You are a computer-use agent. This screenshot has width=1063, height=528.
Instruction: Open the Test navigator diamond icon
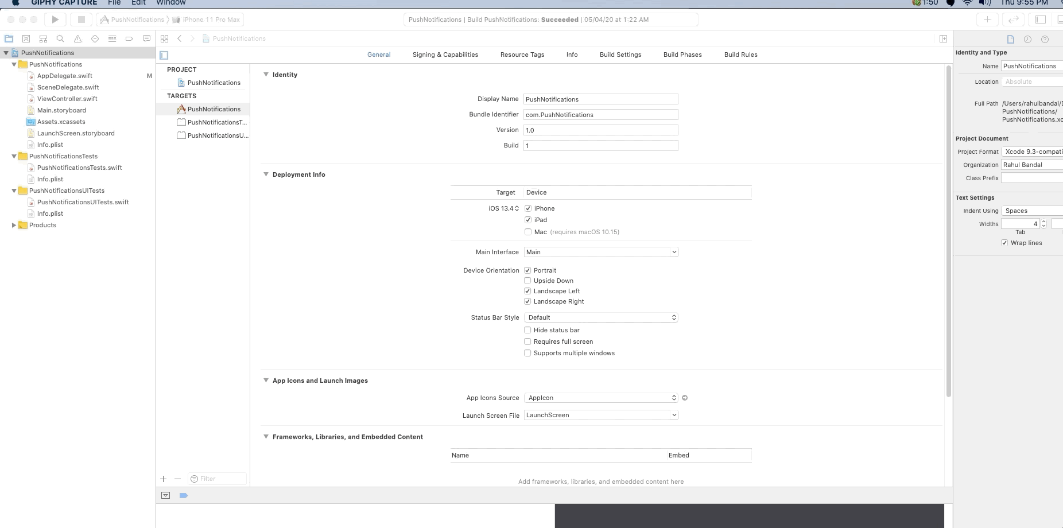point(95,38)
